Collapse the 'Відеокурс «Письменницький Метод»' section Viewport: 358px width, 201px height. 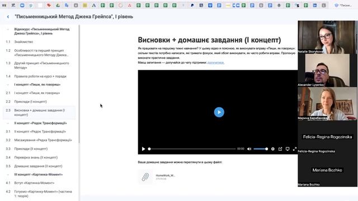[x=8, y=29]
